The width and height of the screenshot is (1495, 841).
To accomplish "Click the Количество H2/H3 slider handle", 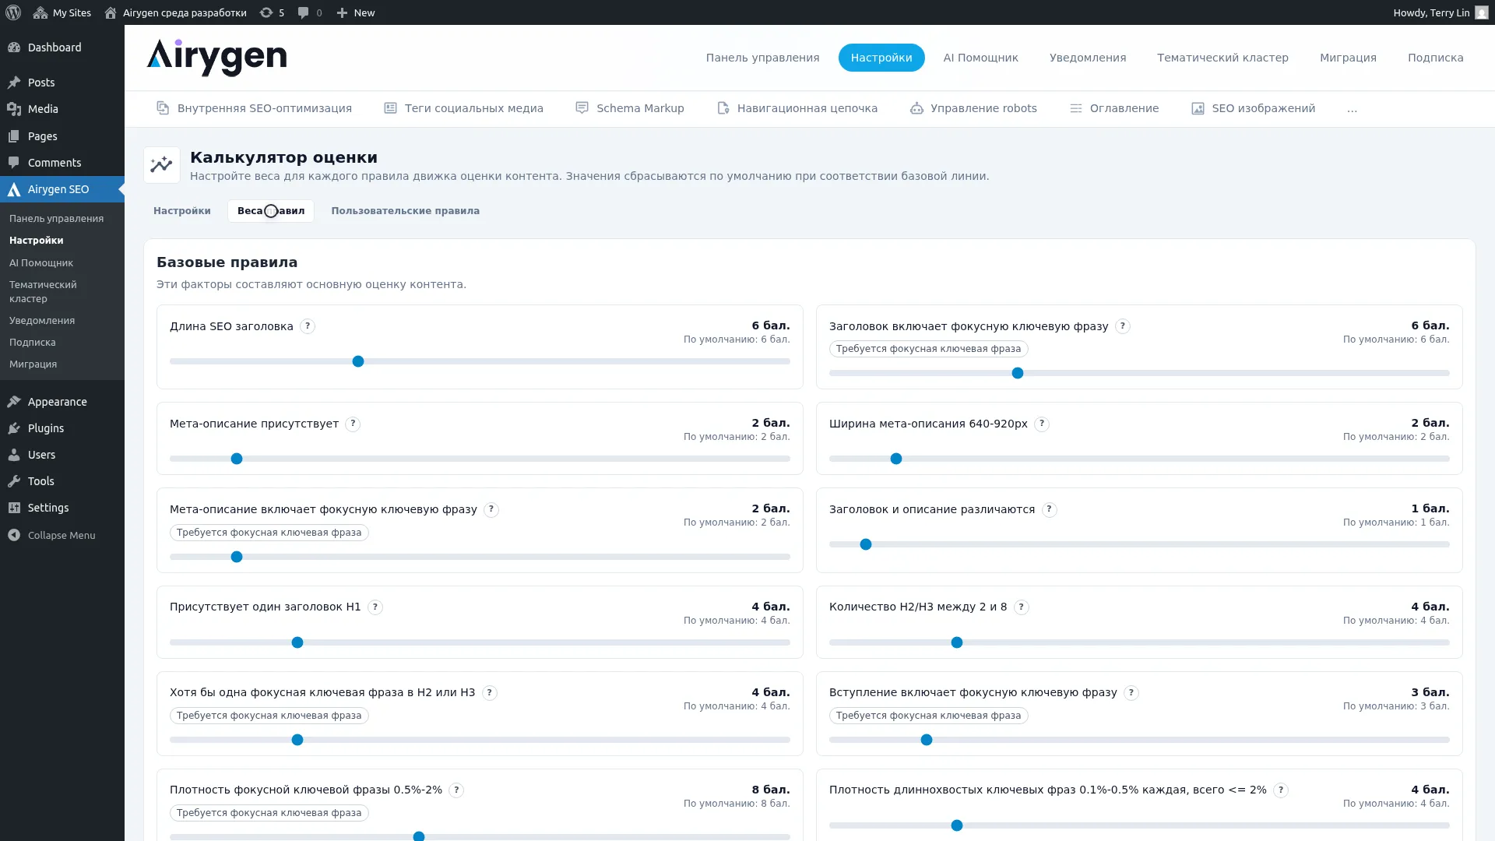I will coord(957,642).
